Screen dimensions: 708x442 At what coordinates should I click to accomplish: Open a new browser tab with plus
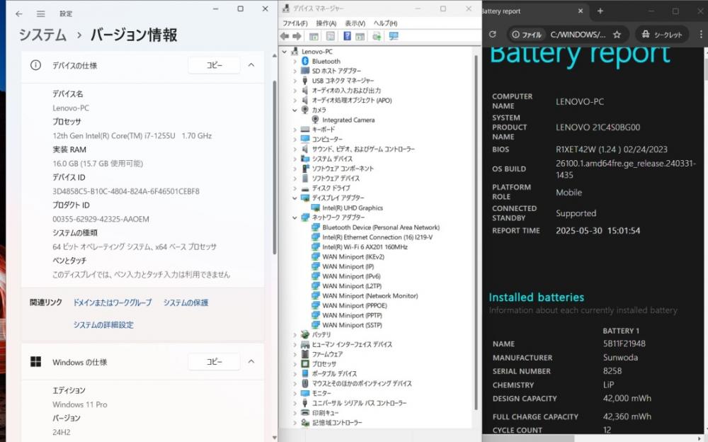[x=600, y=11]
